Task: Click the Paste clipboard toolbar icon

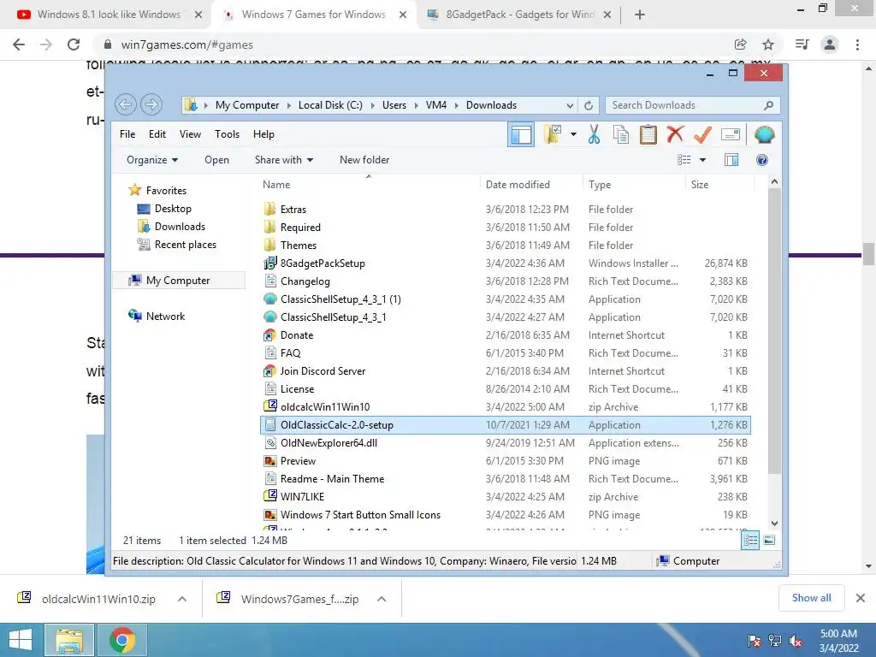Action: pos(648,134)
